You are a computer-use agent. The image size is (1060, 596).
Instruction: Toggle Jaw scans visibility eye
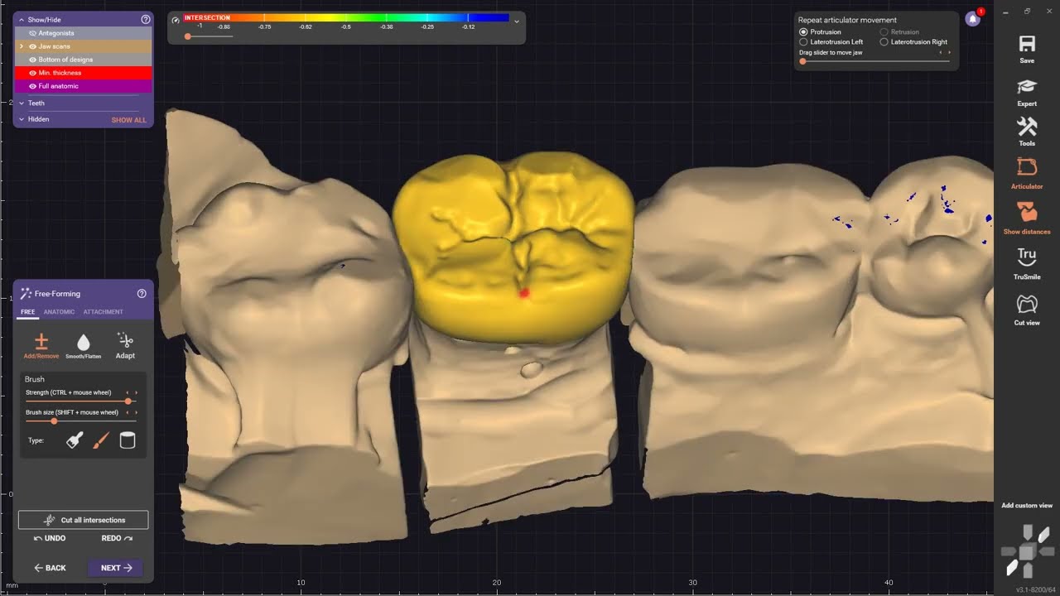[x=32, y=46]
